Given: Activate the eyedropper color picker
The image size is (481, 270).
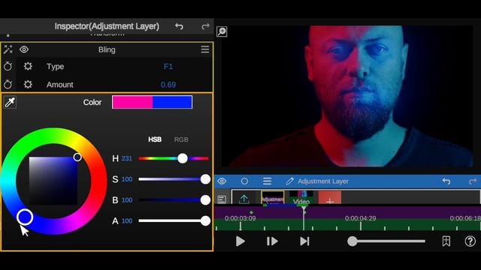Looking at the screenshot, I should [10, 102].
